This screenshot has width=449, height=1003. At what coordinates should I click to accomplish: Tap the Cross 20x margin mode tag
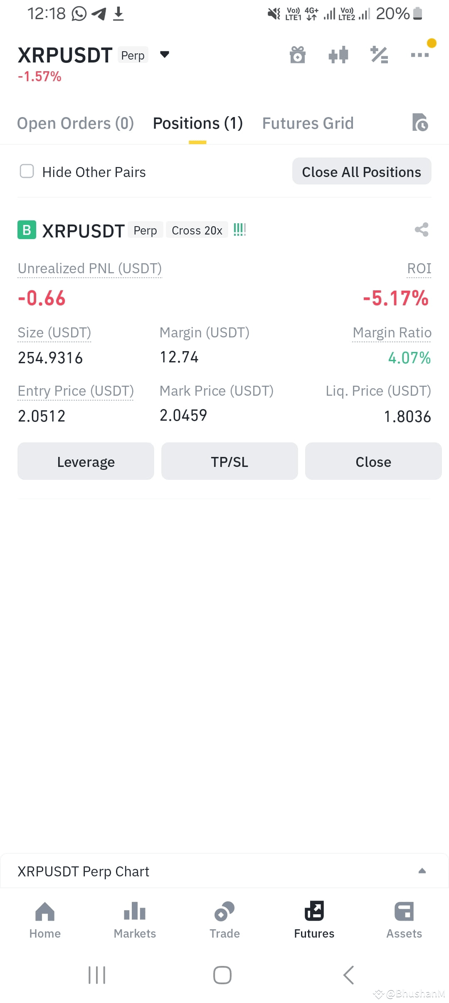point(197,230)
